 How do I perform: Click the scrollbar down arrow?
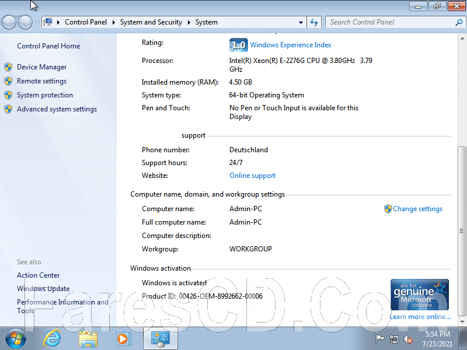(462, 321)
